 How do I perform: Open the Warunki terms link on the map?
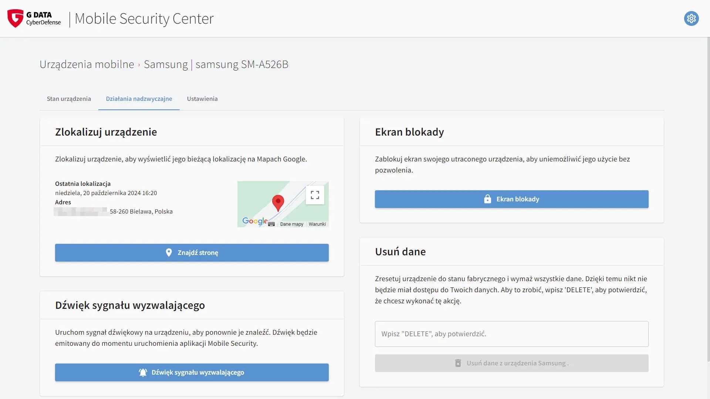coord(317,224)
